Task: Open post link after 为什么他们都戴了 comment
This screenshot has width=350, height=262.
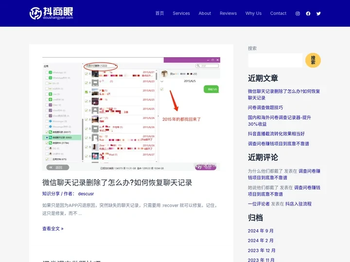Action: pyautogui.click(x=284, y=174)
